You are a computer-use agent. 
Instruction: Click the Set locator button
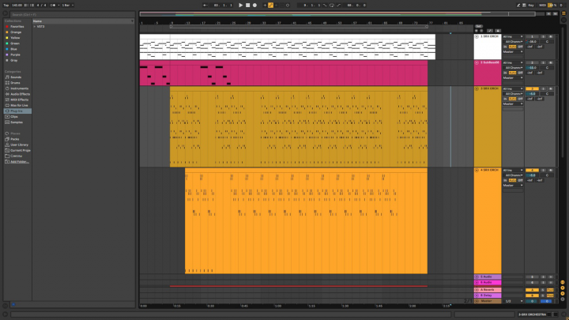[479, 27]
